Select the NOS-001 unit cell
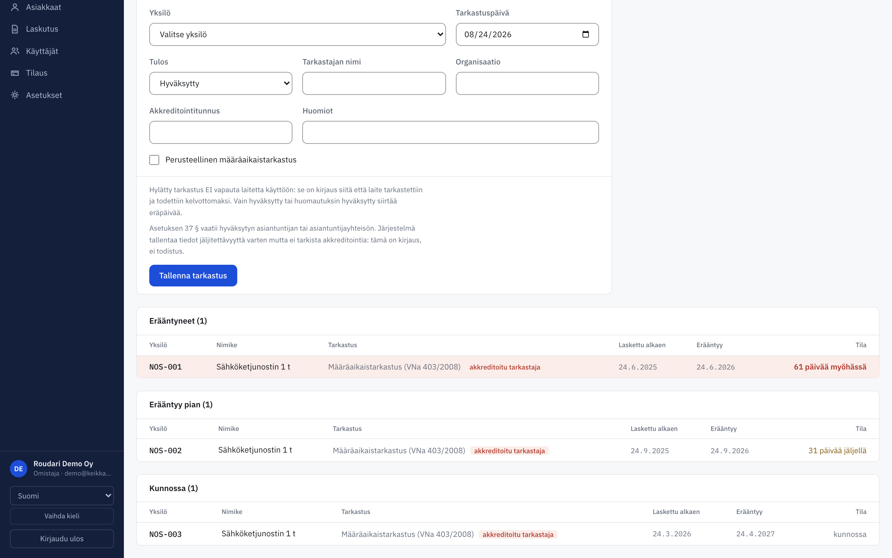This screenshot has height=558, width=892. pos(165,367)
